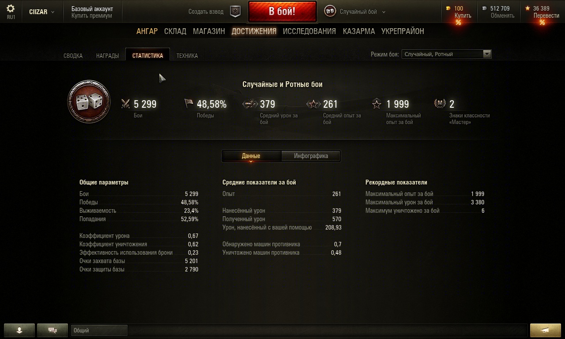Open Режим боя mode combo box
This screenshot has width=565, height=339.
(x=446, y=54)
